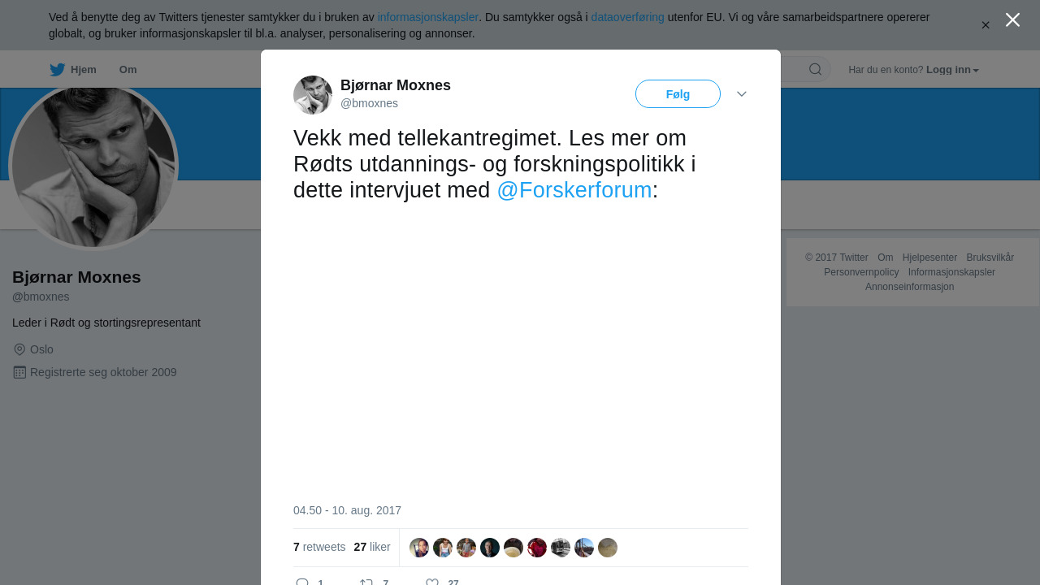Open Bjørnar Moxnes avatar in tweet header
The image size is (1040, 585).
(x=313, y=95)
